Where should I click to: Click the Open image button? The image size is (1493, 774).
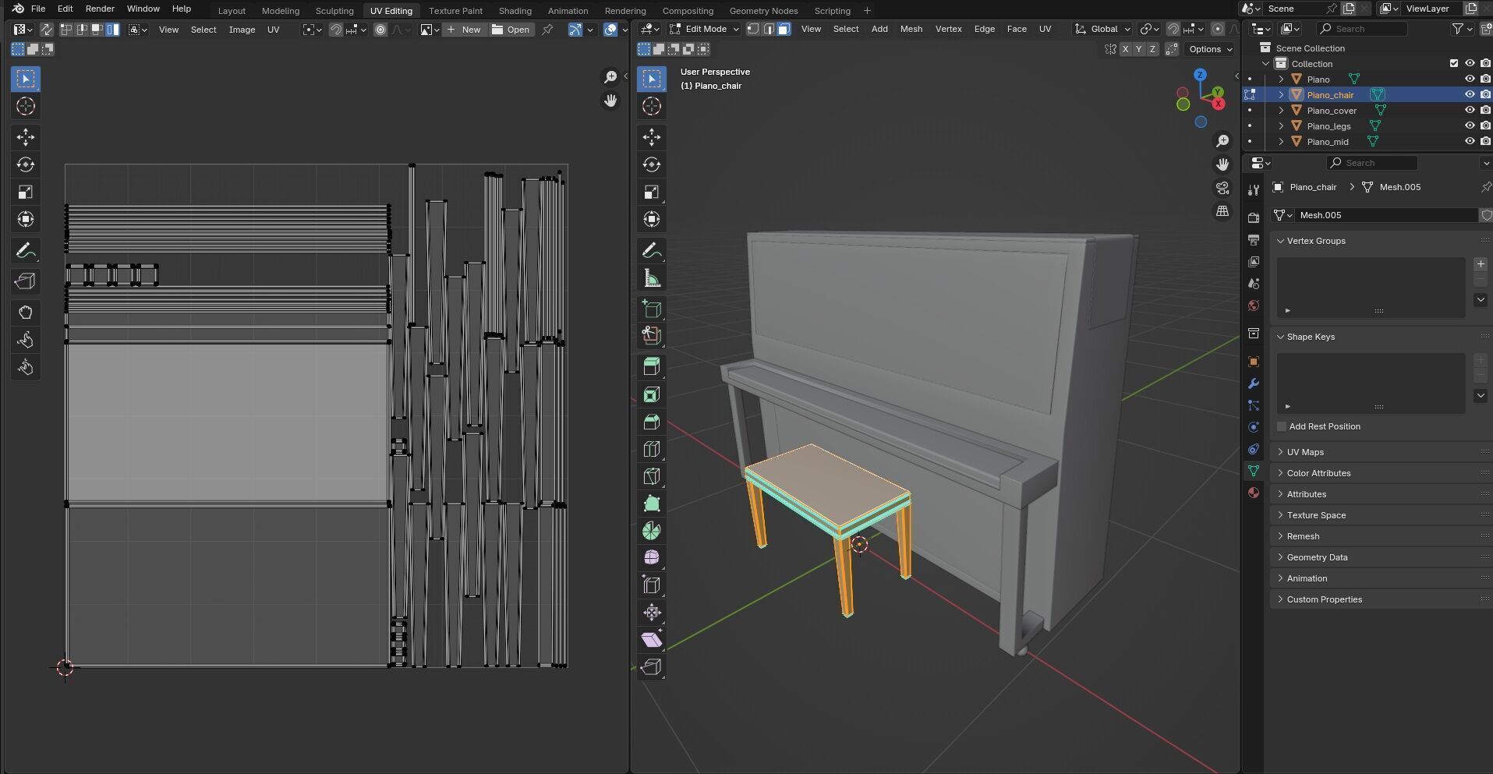coord(511,30)
